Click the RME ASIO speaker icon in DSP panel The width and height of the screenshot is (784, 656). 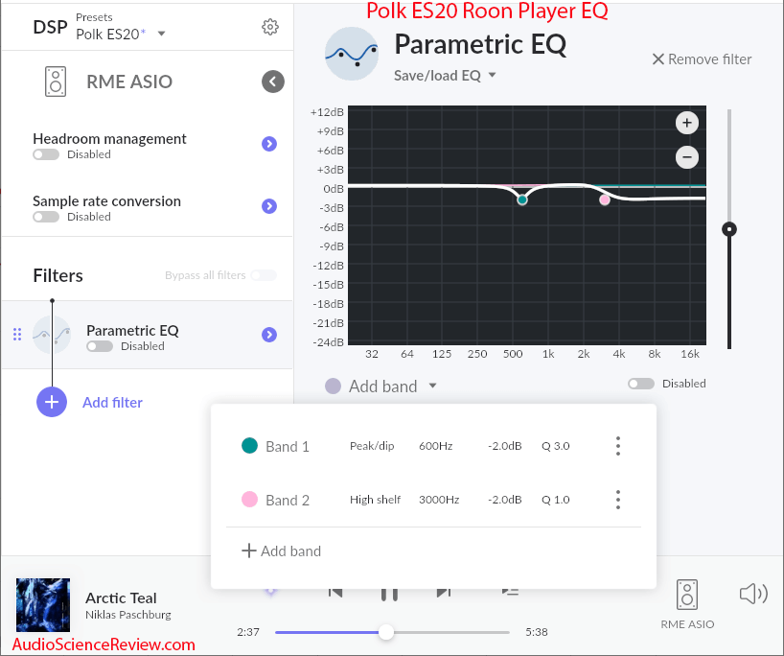coord(56,82)
